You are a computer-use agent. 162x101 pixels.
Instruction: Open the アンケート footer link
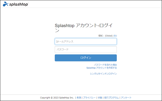pyautogui.click(x=126, y=98)
